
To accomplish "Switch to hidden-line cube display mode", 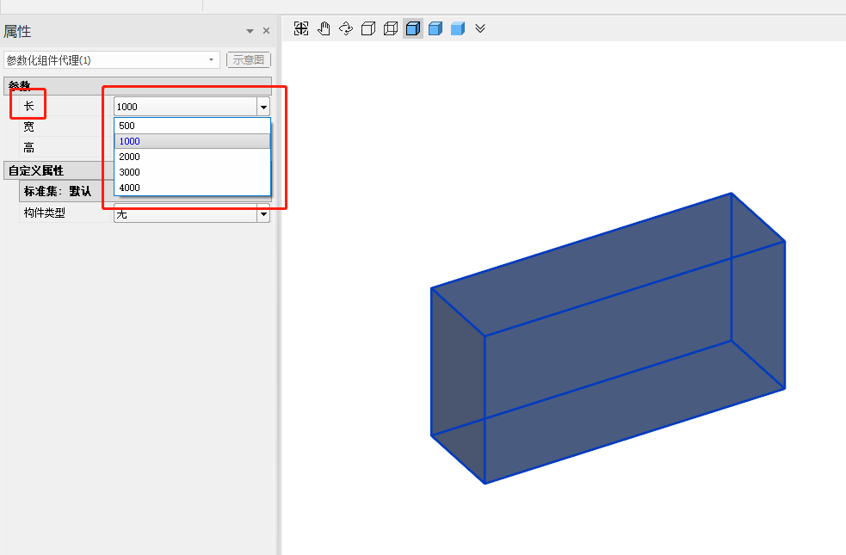I will point(368,28).
